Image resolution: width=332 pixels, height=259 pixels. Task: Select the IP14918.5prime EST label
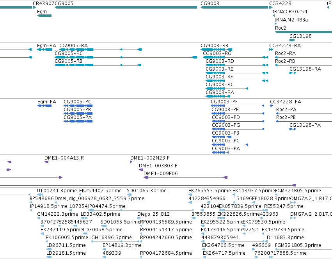pyautogui.click(x=48, y=206)
